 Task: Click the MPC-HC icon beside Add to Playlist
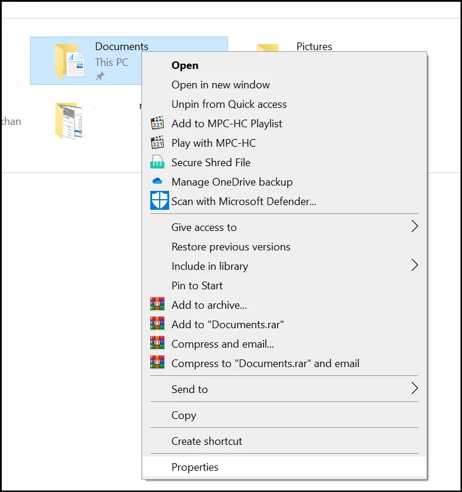(157, 123)
